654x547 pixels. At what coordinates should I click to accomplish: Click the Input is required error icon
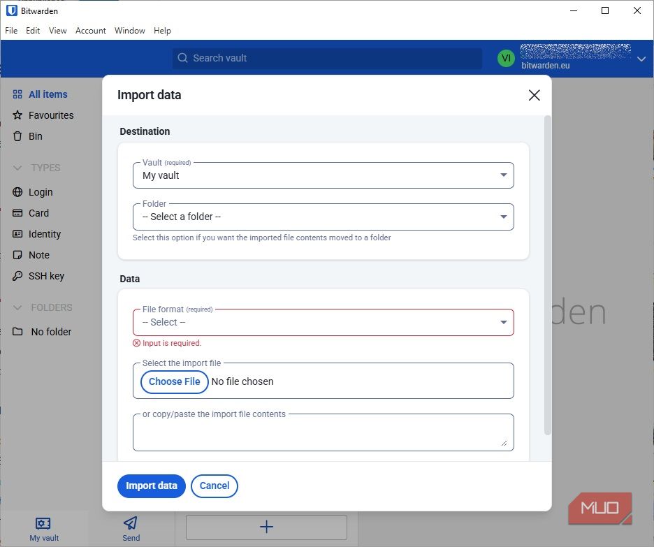tap(136, 343)
